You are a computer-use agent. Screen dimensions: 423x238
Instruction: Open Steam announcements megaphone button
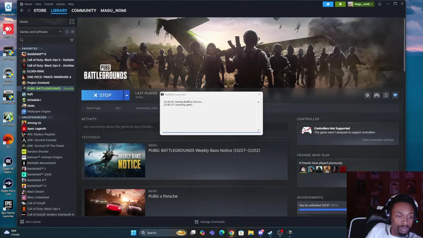(328, 4)
